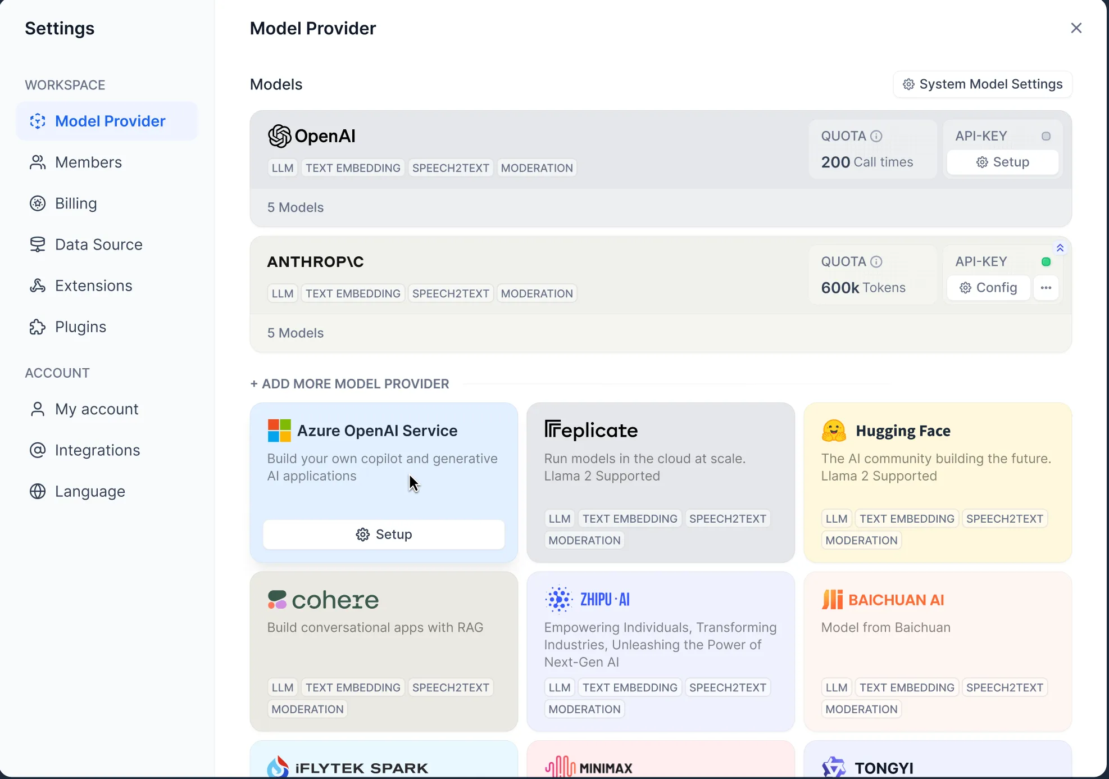Open System Model Settings
This screenshot has width=1109, height=779.
[982, 84]
